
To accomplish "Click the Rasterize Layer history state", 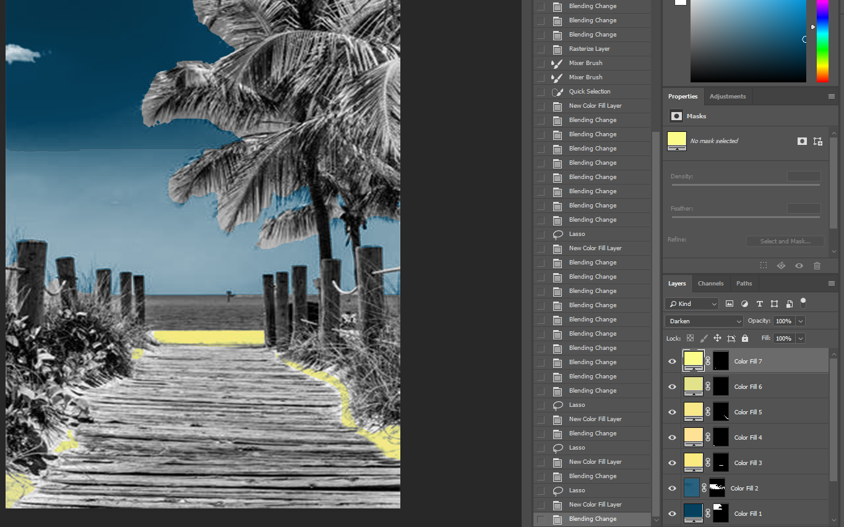I will pyautogui.click(x=588, y=49).
